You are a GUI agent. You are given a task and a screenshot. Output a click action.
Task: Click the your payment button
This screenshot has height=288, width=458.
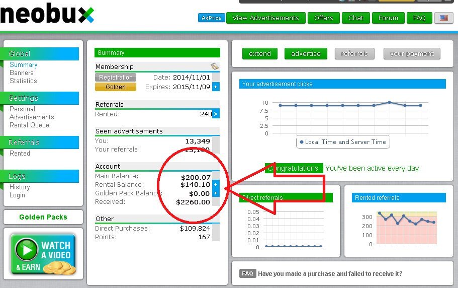(412, 54)
